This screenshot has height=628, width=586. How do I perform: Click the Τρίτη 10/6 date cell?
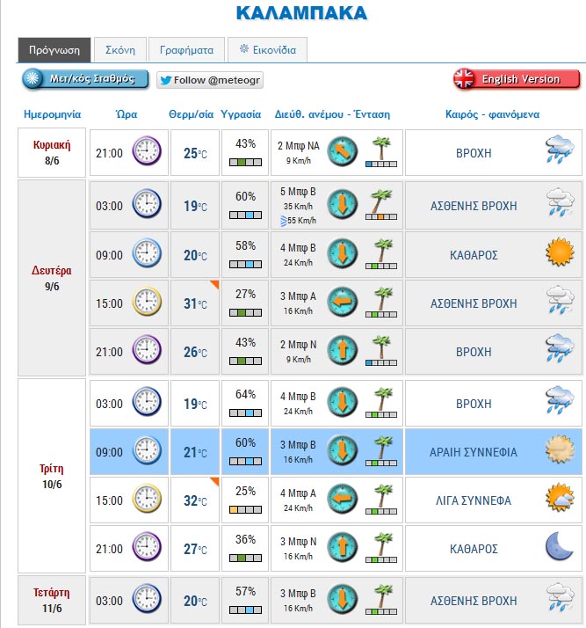[52, 476]
